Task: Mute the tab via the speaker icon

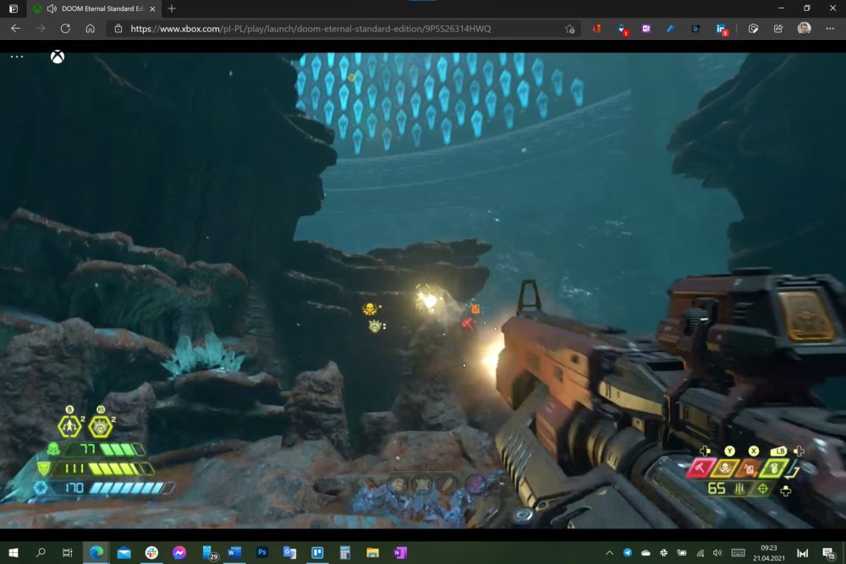Action: [x=52, y=8]
